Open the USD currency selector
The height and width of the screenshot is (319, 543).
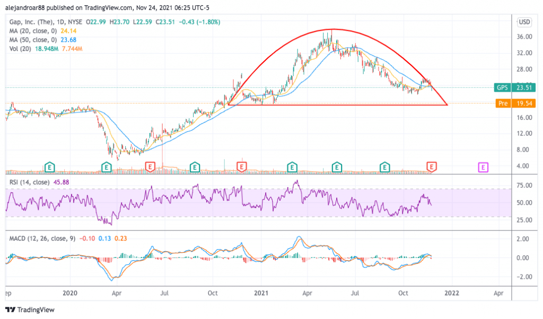[x=524, y=22]
